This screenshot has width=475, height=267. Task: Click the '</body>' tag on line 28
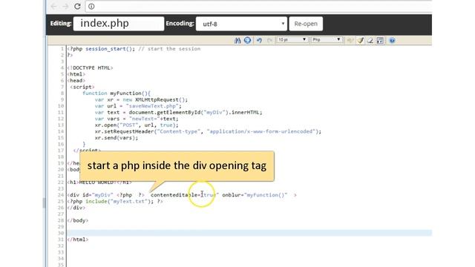78,220
